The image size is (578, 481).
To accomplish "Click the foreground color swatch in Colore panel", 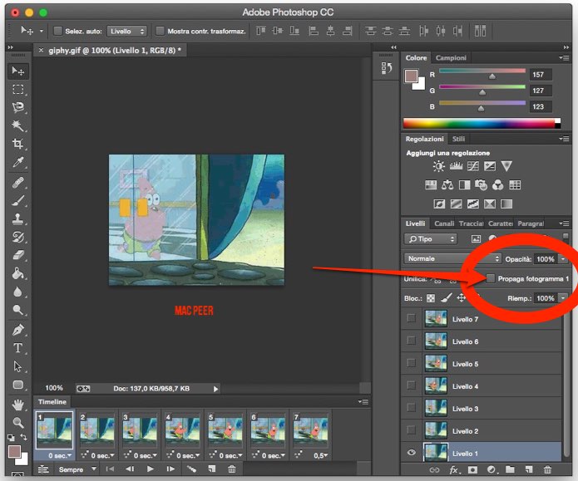I will (x=411, y=76).
